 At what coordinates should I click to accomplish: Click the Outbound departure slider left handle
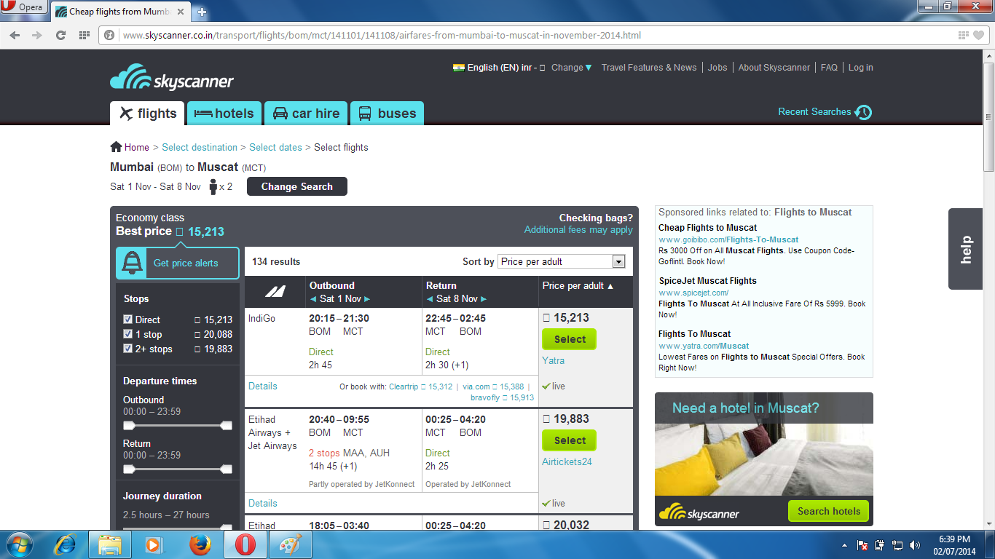click(129, 426)
